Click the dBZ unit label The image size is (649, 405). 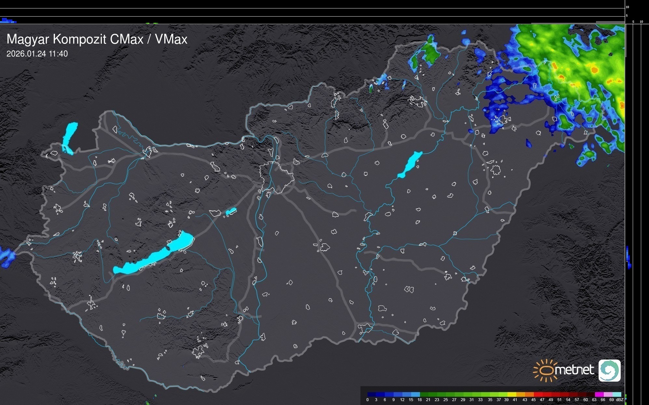(x=619, y=400)
